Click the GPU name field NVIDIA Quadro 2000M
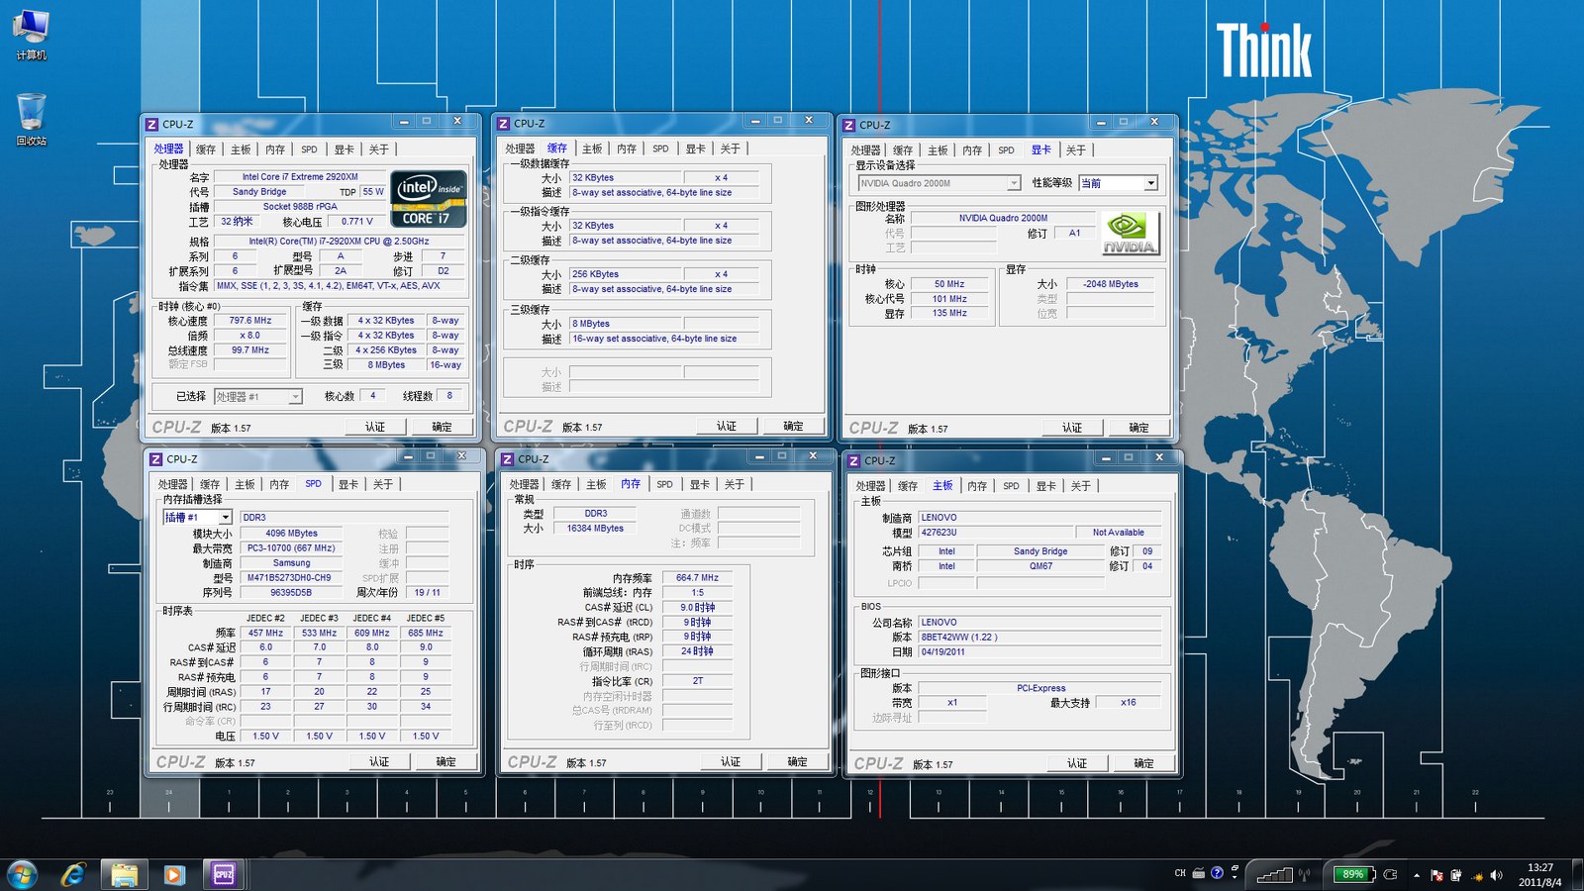This screenshot has width=1584, height=891. (x=1003, y=218)
